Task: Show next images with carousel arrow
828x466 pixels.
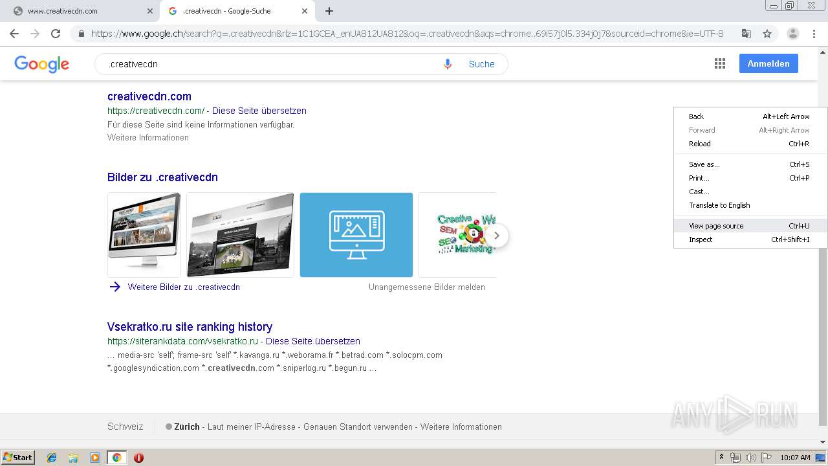Action: (496, 236)
